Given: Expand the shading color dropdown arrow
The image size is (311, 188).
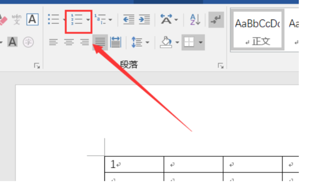Looking at the screenshot, I should 177,42.
